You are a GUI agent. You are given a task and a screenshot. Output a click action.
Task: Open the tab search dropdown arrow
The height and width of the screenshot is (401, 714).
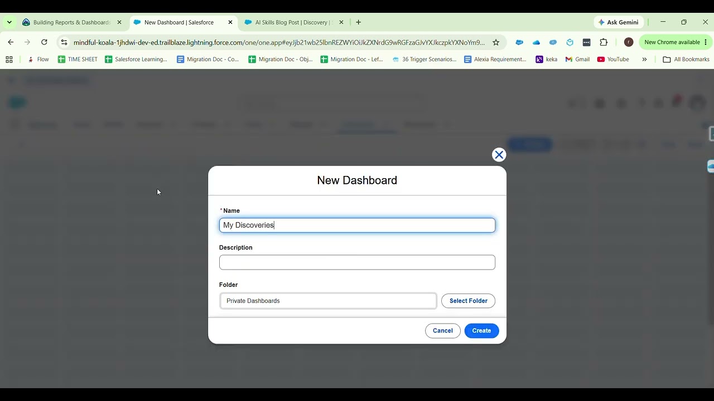(9, 22)
